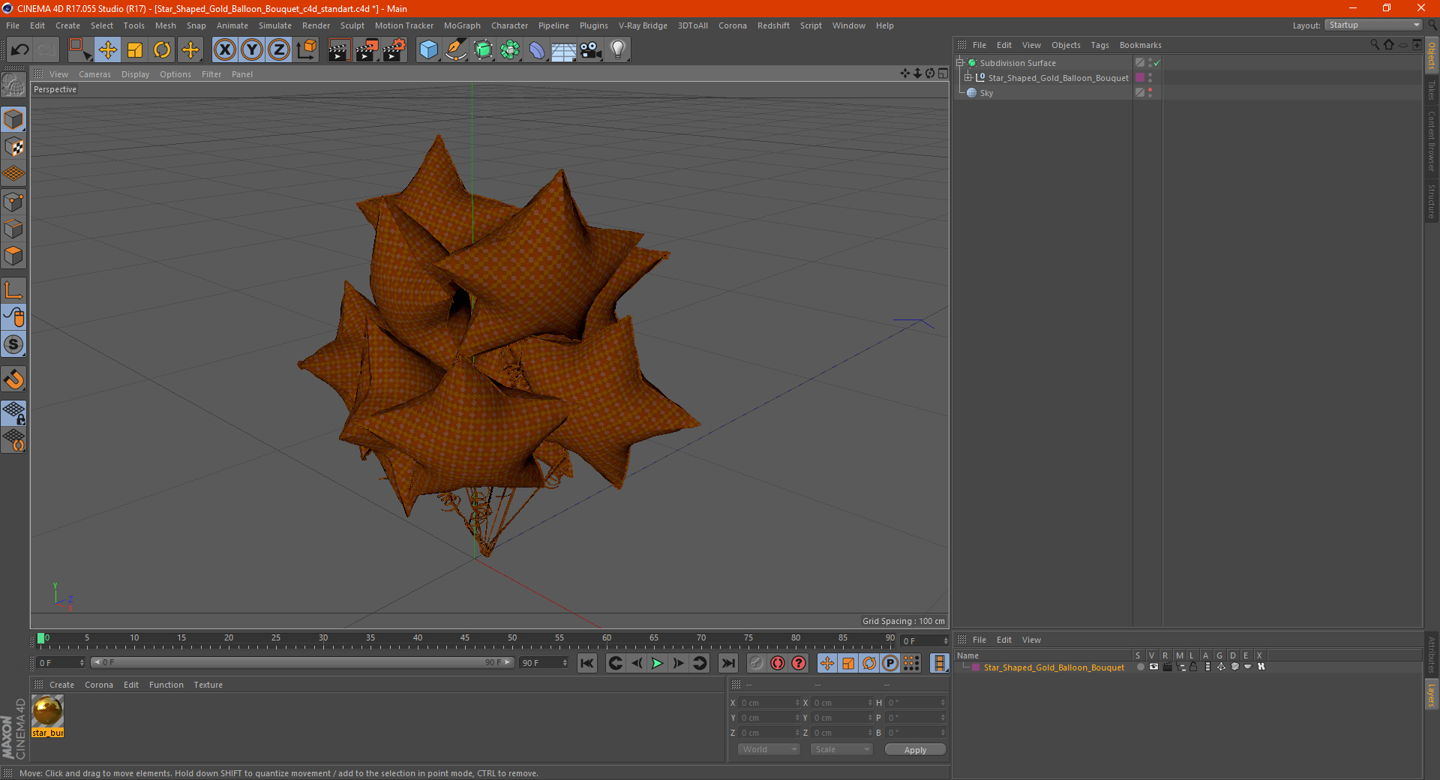
Task: Open the Takes side tab
Action: point(1432,90)
